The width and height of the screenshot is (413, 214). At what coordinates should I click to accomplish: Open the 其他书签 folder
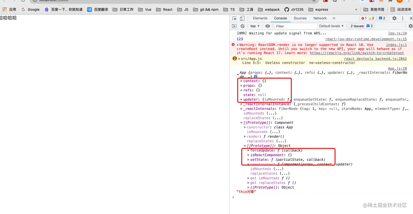pos(374,10)
